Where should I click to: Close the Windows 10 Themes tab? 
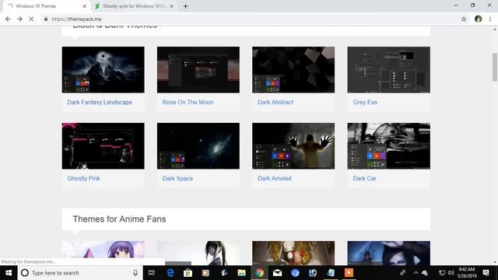click(85, 6)
